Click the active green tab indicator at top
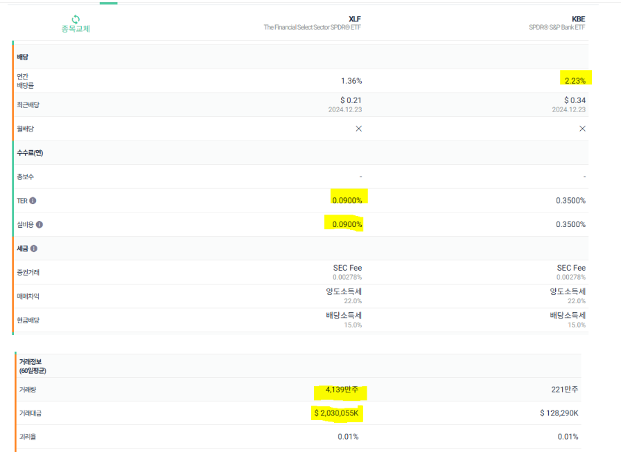621x452 pixels. tap(109, 3)
